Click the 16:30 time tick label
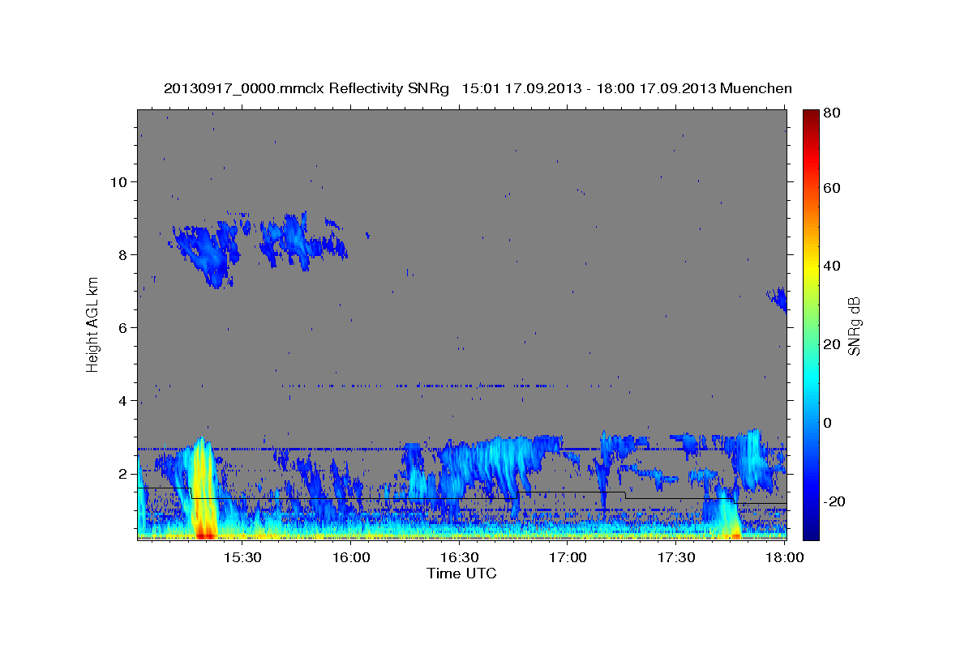The width and height of the screenshot is (973, 648). [x=460, y=558]
